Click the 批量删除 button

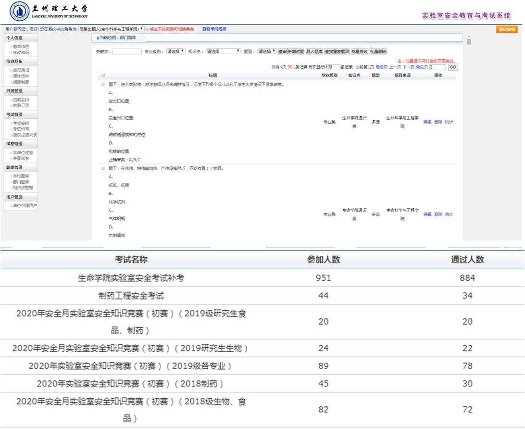pos(378,51)
